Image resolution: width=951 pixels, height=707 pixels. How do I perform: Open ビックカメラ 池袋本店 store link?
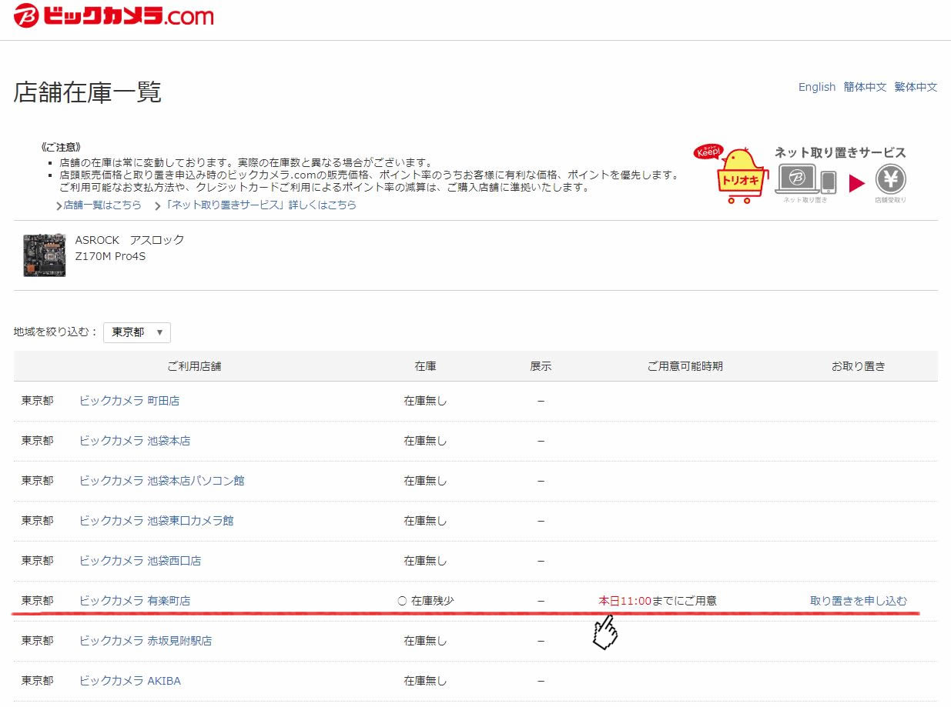coord(135,441)
